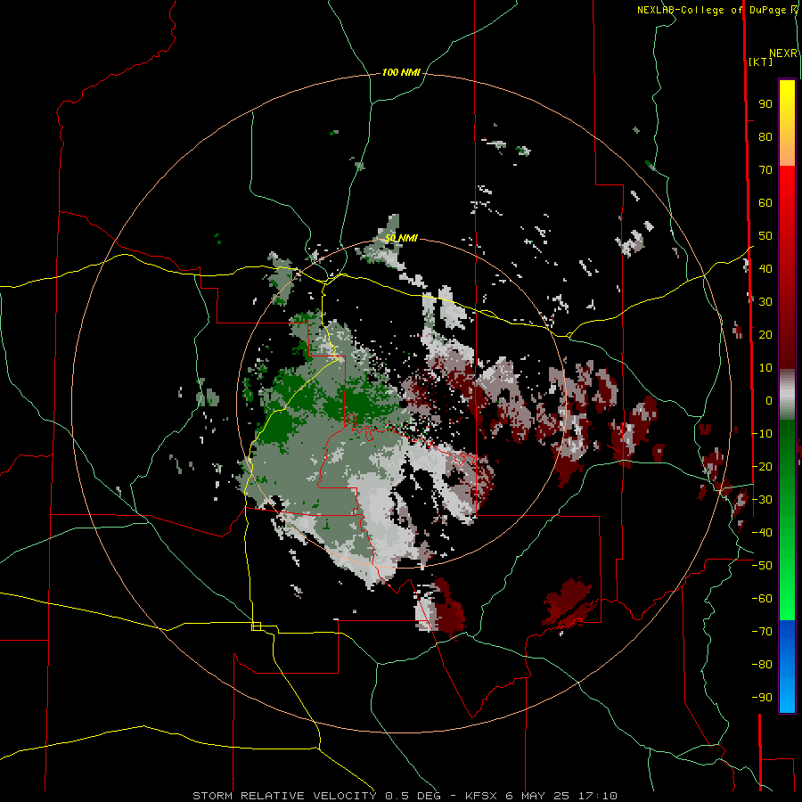Click the 90 value on the velocity scale

(765, 104)
